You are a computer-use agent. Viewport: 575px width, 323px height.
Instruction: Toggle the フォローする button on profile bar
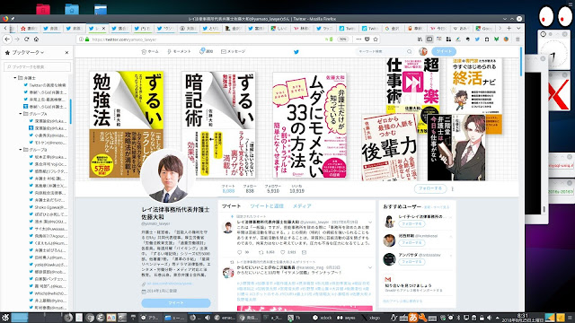pyautogui.click(x=430, y=188)
